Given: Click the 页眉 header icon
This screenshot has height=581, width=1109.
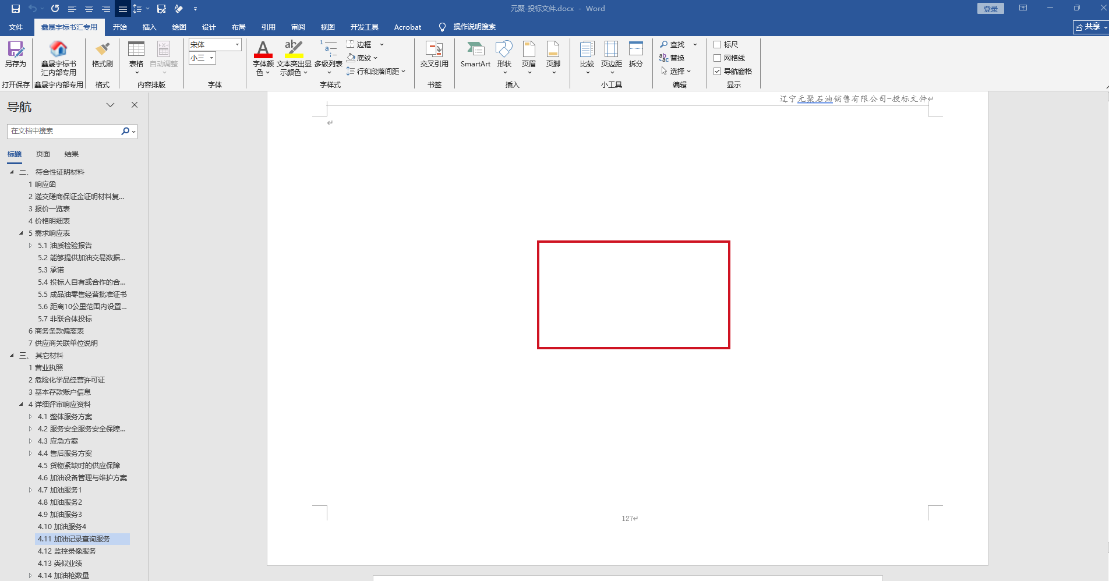Looking at the screenshot, I should coord(529,57).
